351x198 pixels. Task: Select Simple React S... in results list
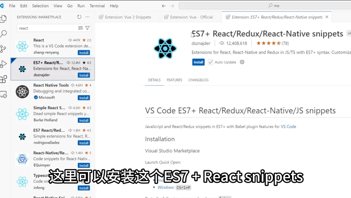[53, 114]
